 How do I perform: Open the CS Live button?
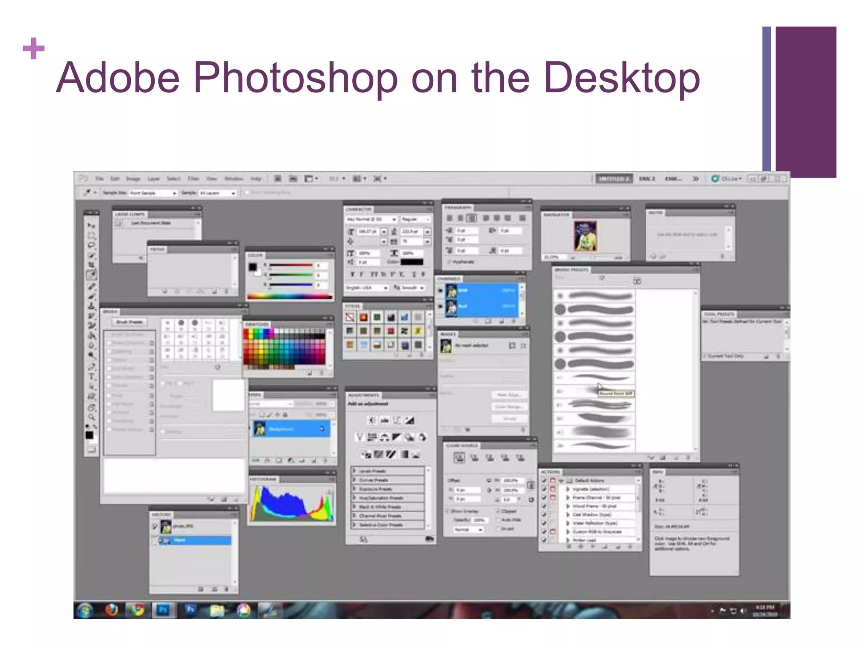(727, 179)
